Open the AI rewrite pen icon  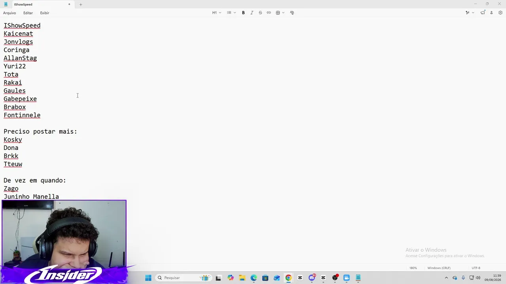pyautogui.click(x=467, y=13)
